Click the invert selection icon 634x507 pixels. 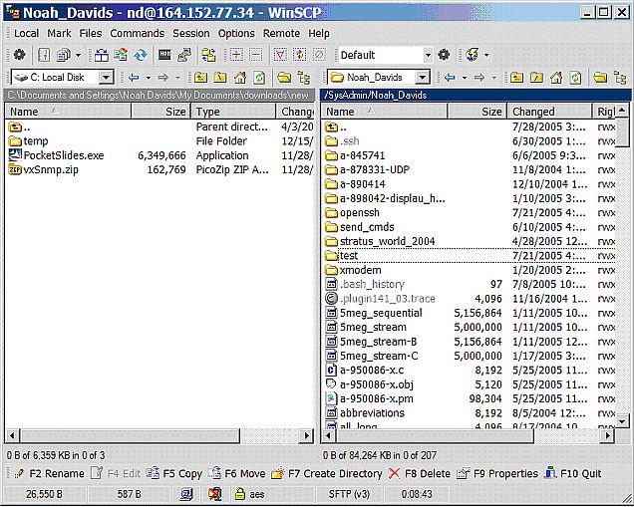coord(300,55)
